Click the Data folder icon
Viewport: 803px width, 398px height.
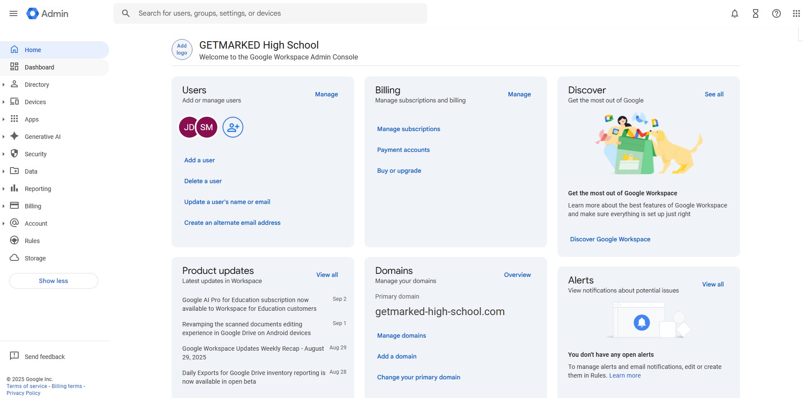pyautogui.click(x=14, y=171)
